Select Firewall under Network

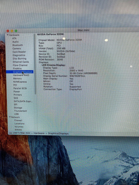point(18,121)
